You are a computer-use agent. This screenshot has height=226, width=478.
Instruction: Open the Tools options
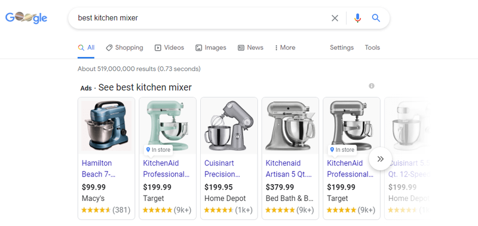tap(372, 48)
